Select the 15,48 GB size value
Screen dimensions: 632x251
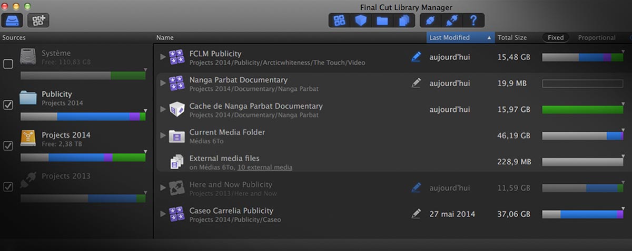pyautogui.click(x=514, y=57)
